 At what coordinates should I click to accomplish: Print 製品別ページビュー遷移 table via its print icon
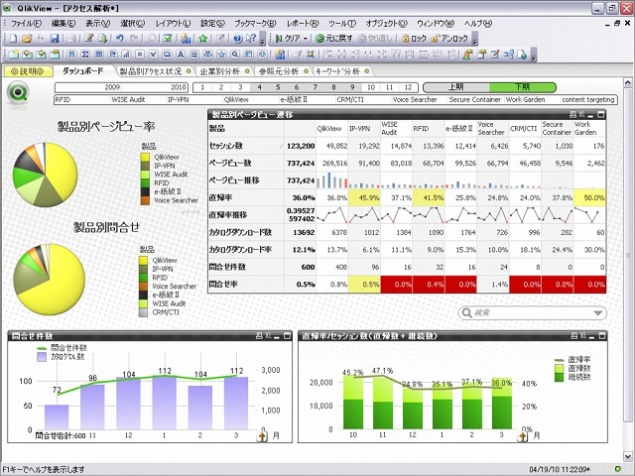(572, 115)
